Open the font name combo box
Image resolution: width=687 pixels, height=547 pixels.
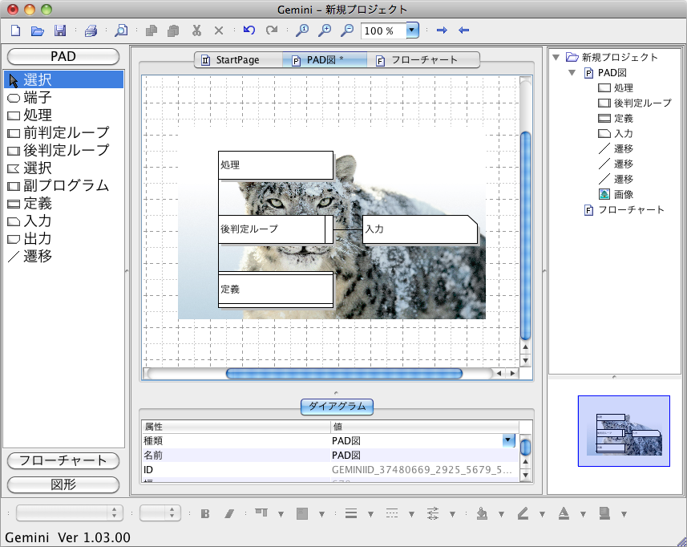(68, 513)
